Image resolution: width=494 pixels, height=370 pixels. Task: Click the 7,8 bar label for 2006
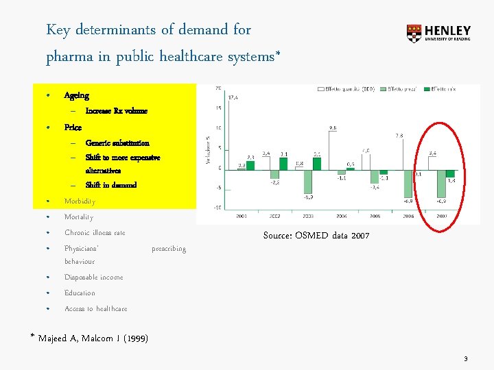[x=399, y=136]
